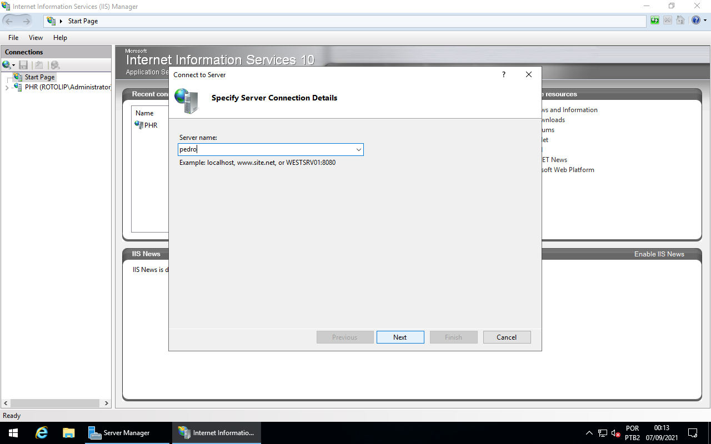This screenshot has width=711, height=444.
Task: Click the Connections panel horizontal scrollbar
Action: click(56, 403)
